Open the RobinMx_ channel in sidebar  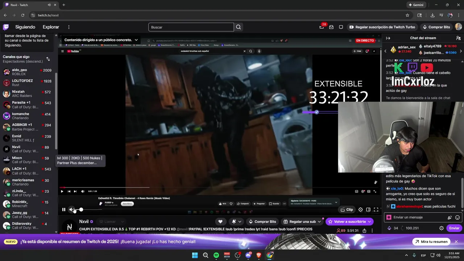27,204
